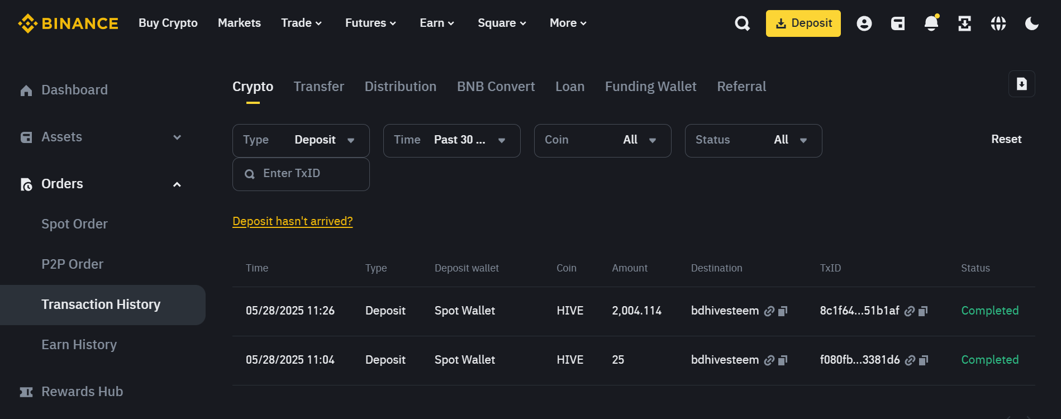
Task: Click the Enter TxID search field
Action: (x=301, y=174)
